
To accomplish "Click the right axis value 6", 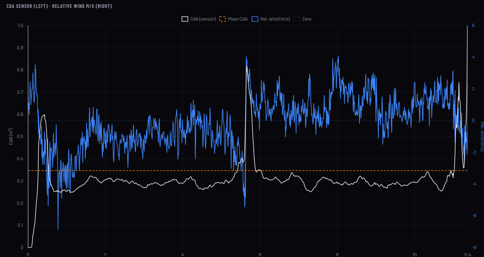I will (473, 25).
